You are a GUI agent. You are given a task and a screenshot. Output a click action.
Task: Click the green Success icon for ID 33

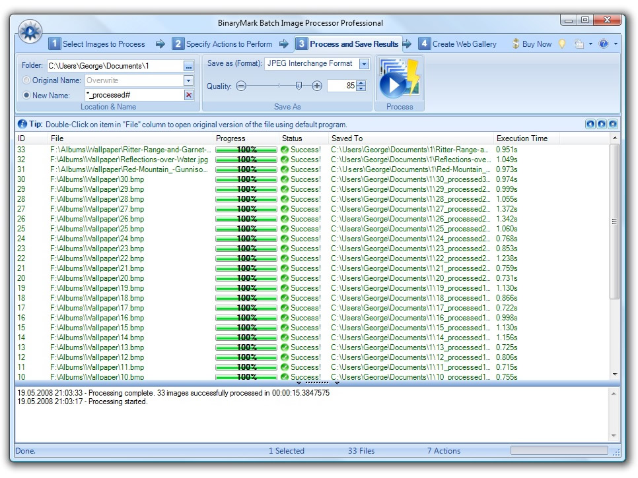tap(285, 150)
